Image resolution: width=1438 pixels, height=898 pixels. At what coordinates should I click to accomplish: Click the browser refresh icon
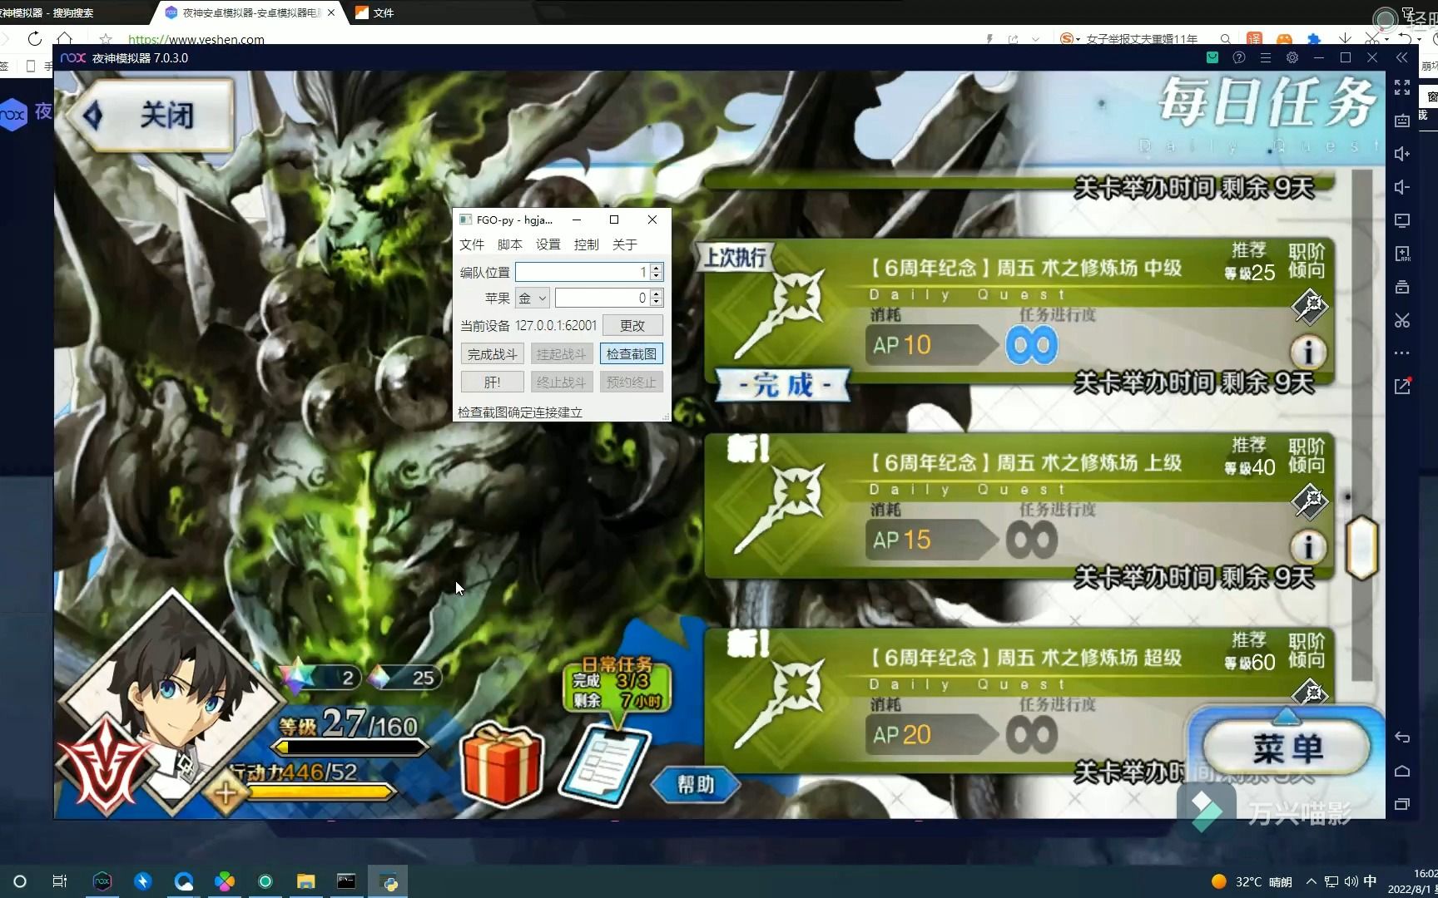tap(34, 38)
